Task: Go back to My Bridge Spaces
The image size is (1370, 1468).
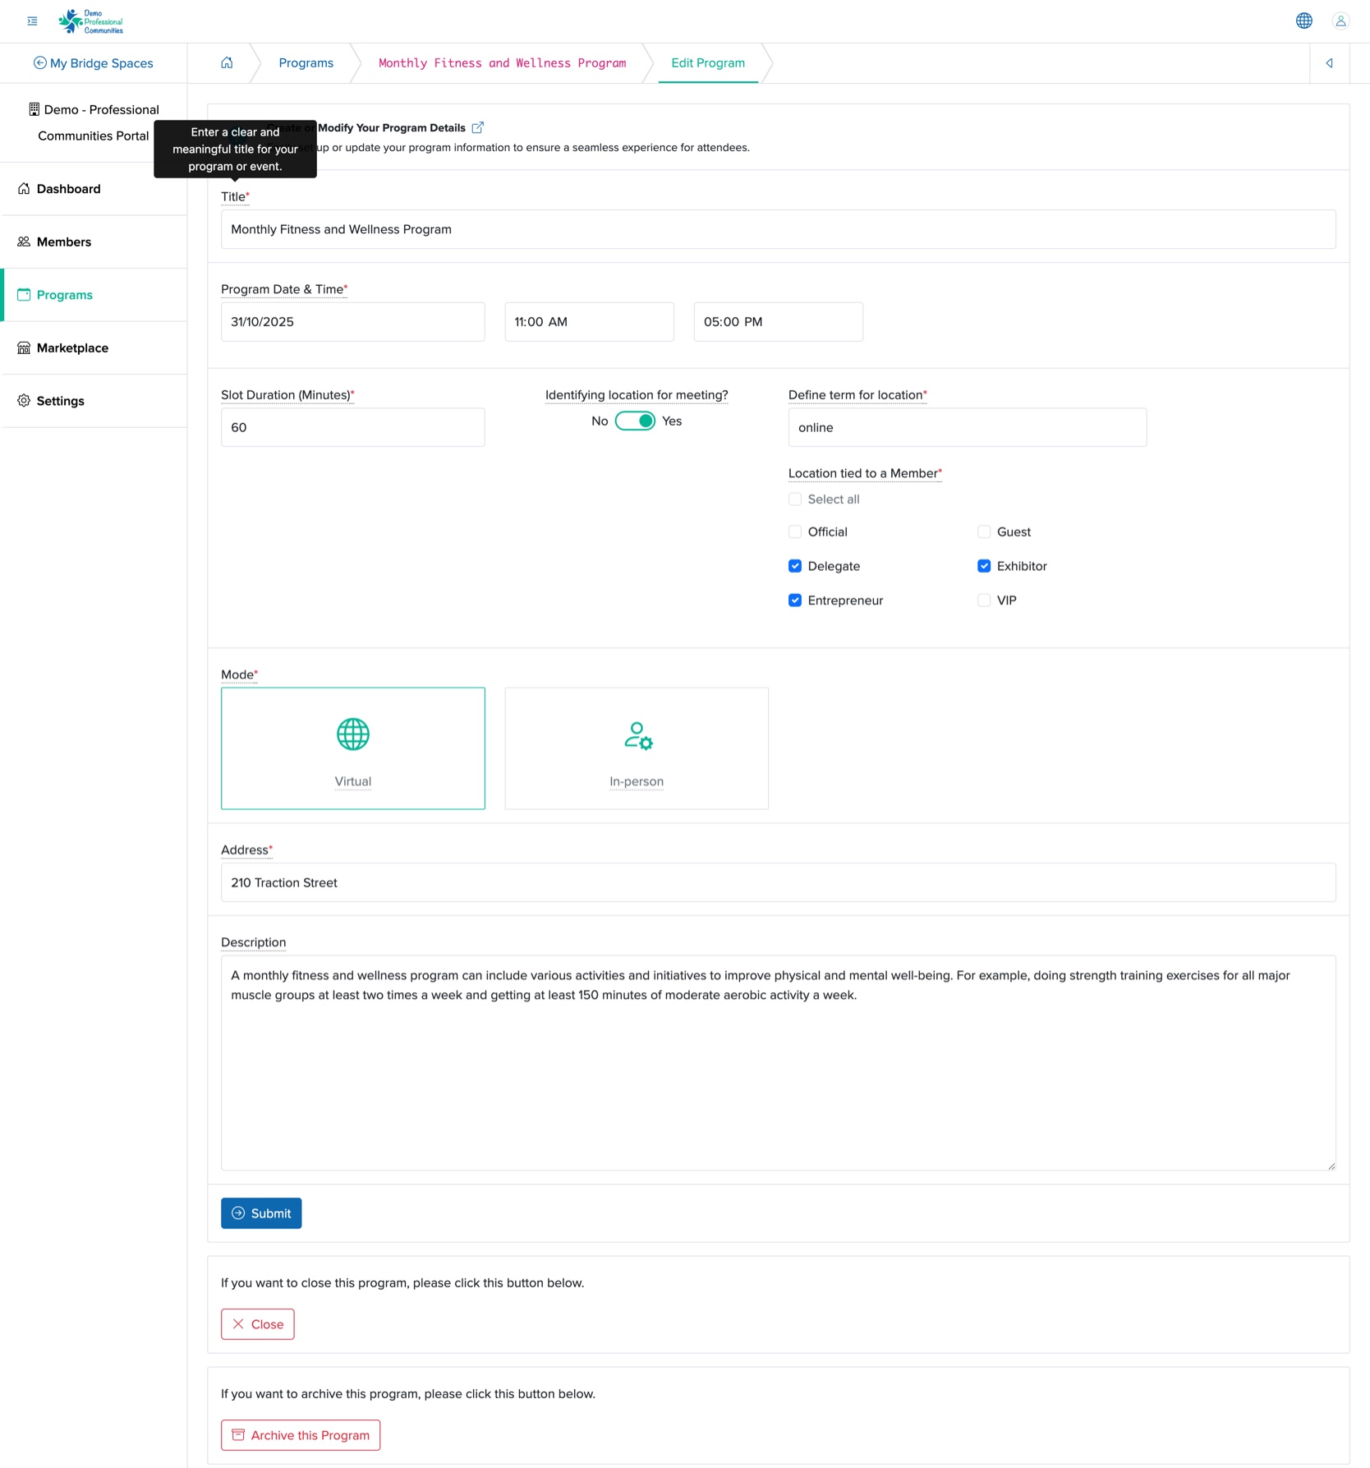Action: coord(94,63)
